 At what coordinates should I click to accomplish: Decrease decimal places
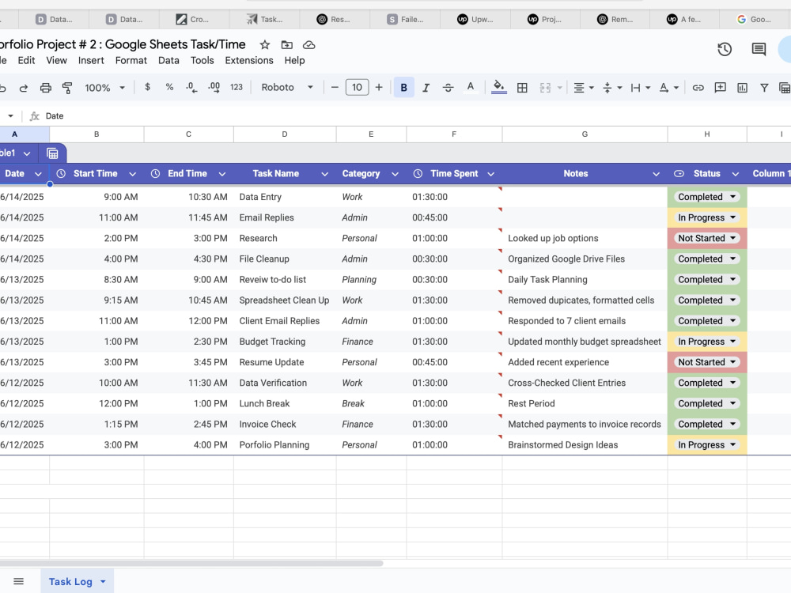coord(191,87)
